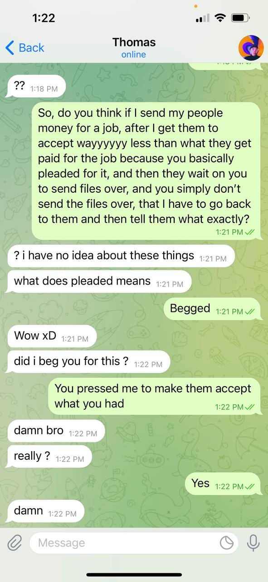
Task: Tap the read checkmarks on "Yes" message
Action: pyautogui.click(x=250, y=486)
